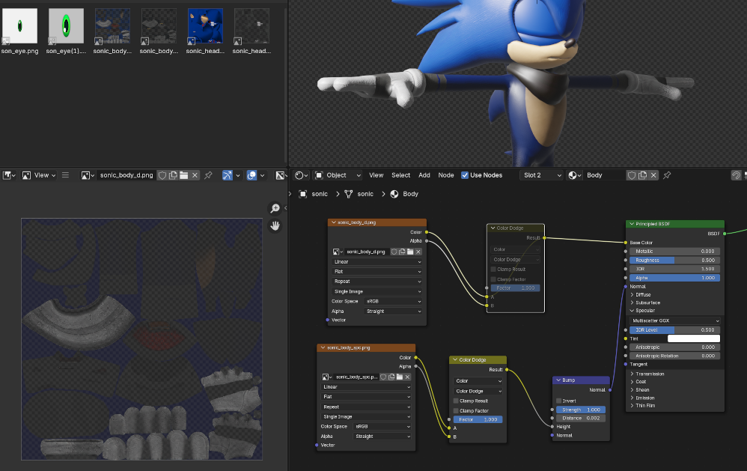
Task: Click the Body breadcrumb in node editor
Action: click(x=404, y=194)
